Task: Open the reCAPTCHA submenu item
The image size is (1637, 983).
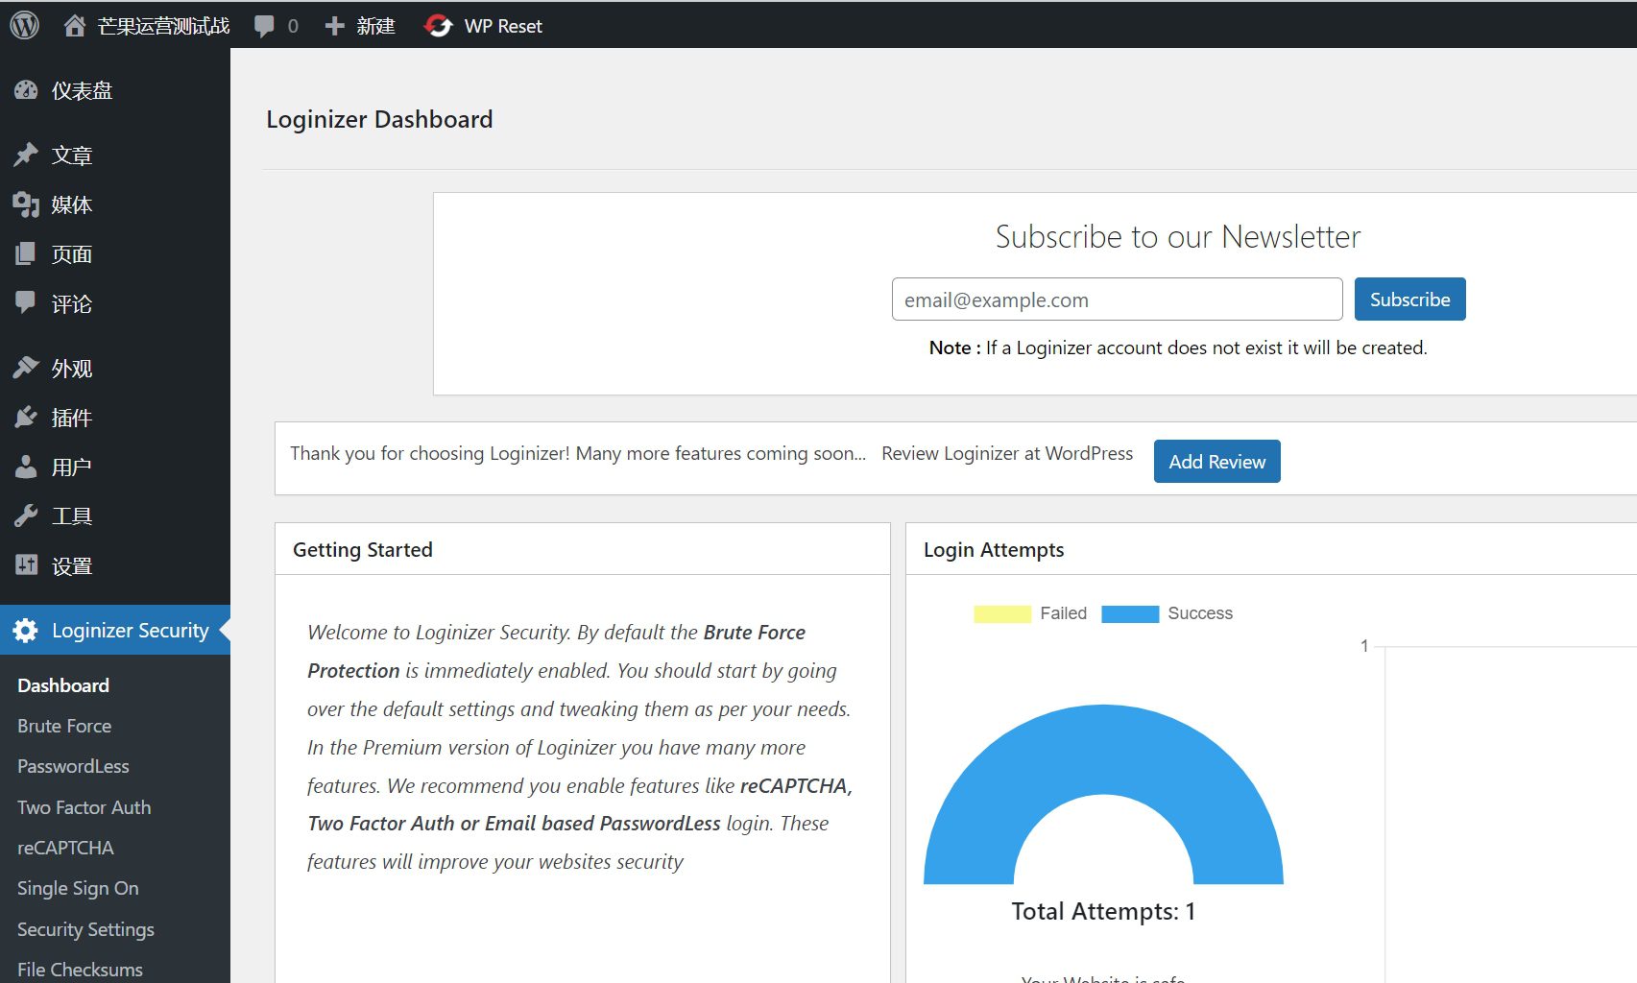Action: tap(65, 848)
